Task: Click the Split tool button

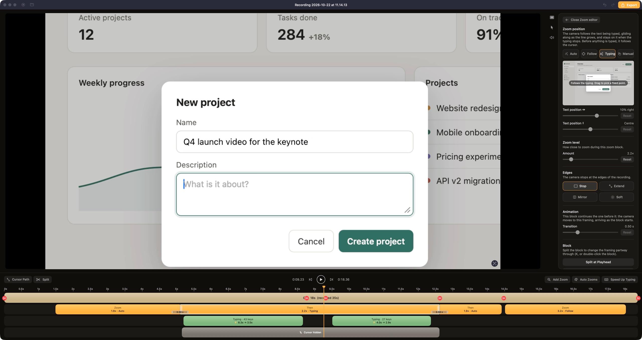Action: click(43, 279)
